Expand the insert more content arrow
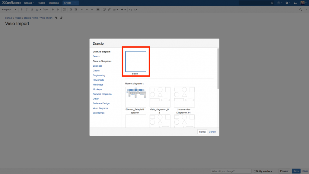Viewport: 309px width, 174px height. [x=125, y=10]
